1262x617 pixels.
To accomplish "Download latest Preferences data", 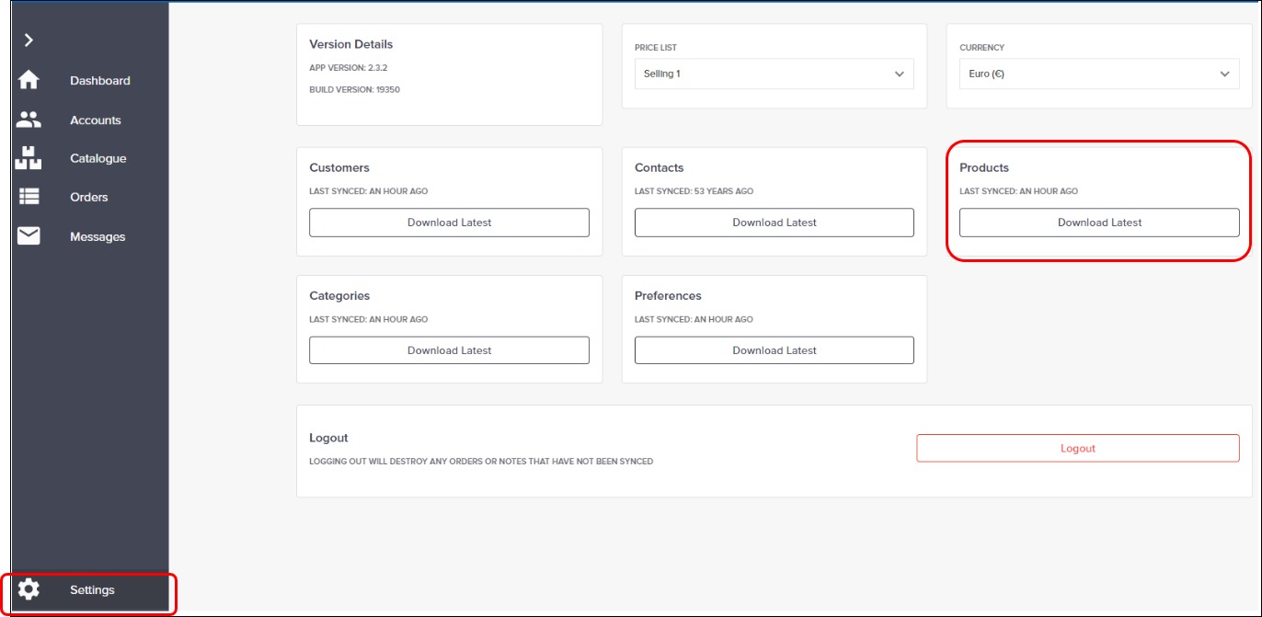I will point(774,350).
